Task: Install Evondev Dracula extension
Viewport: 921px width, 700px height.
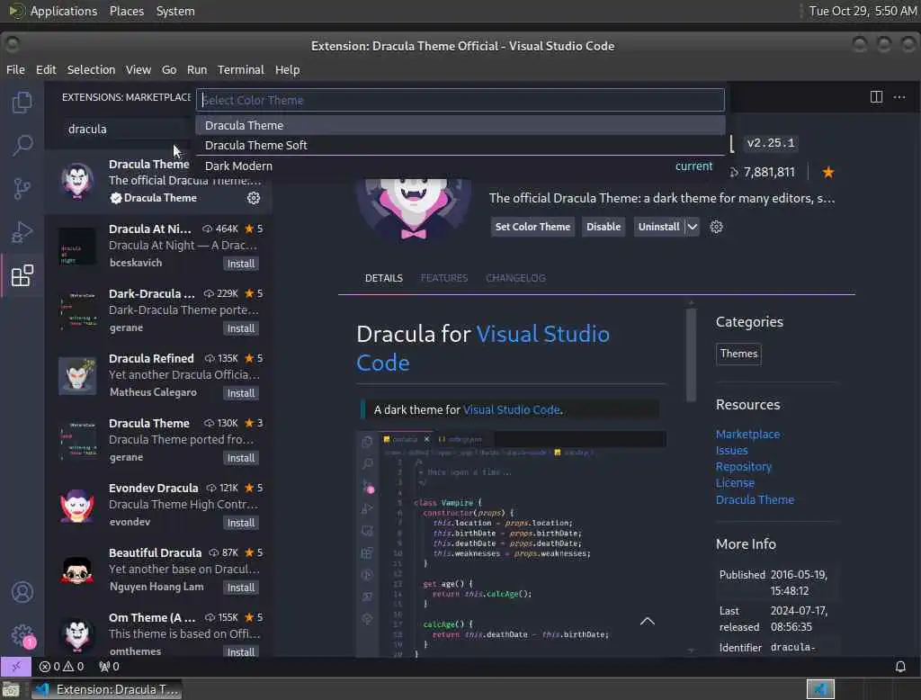Action: pos(241,523)
